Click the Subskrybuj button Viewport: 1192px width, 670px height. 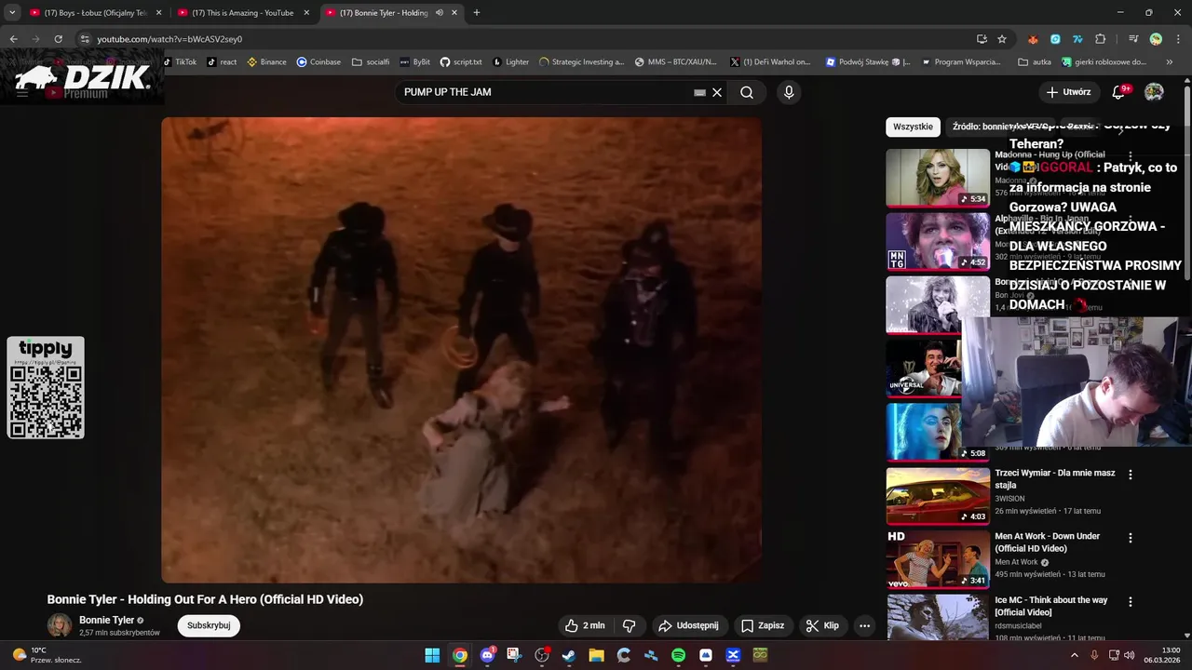[x=209, y=625]
